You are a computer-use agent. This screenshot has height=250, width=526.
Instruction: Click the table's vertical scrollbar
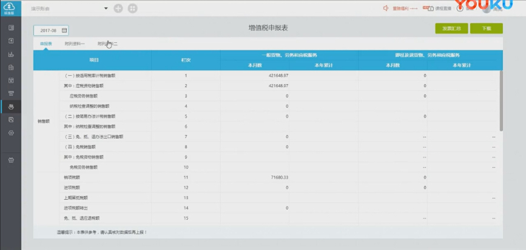[501, 100]
